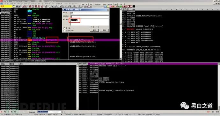Viewport: 220px width, 116px height.
Task: Click the P toolbar button
Action: coord(87,4)
